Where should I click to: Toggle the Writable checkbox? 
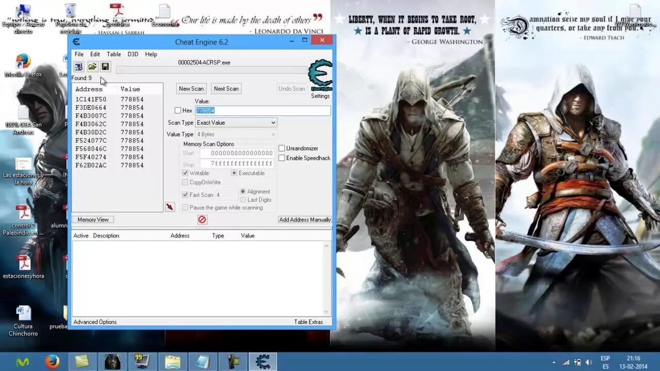tap(185, 173)
